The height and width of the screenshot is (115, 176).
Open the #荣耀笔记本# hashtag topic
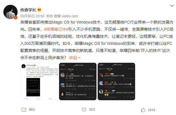[x=56, y=29]
